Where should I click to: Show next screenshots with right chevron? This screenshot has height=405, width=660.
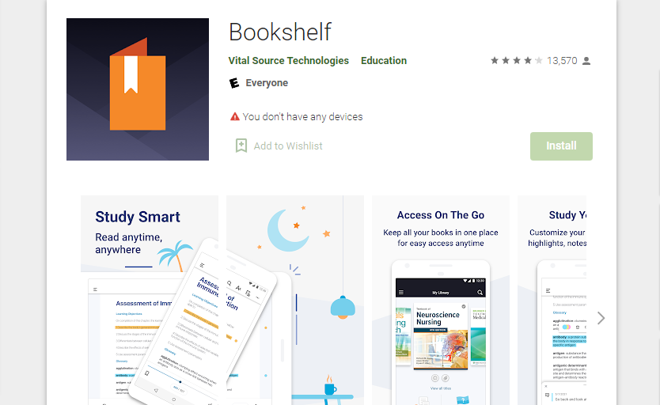point(601,318)
